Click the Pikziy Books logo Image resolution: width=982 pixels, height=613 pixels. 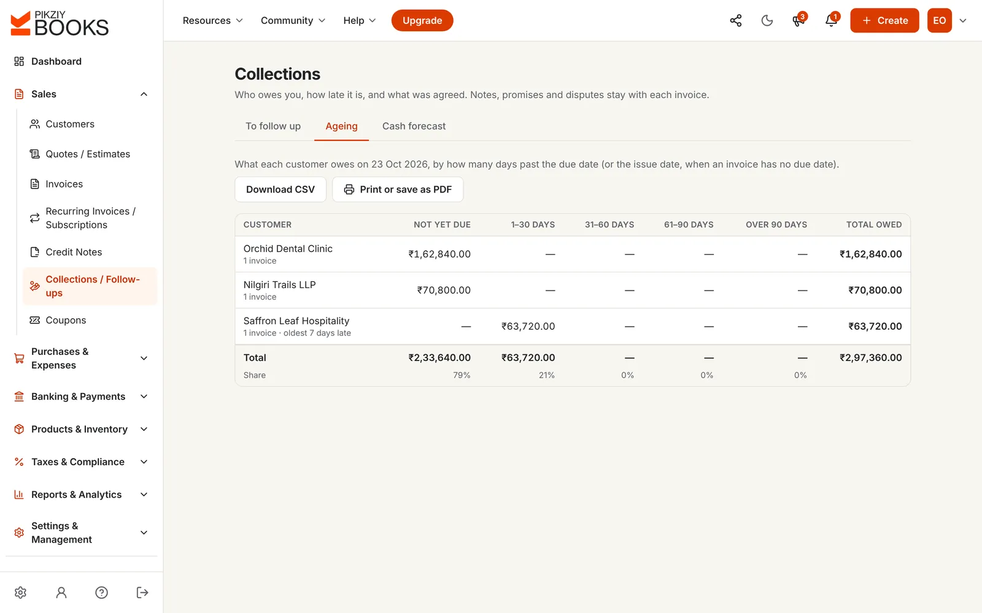[x=60, y=23]
